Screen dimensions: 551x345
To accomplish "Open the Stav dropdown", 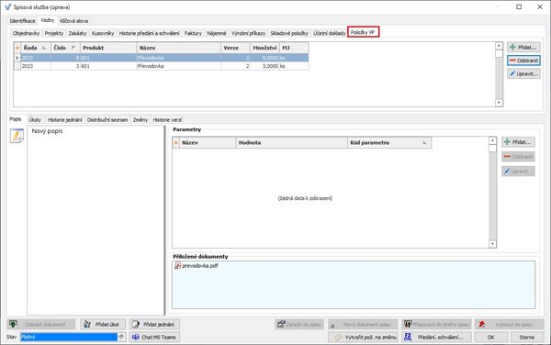I will click(x=121, y=337).
